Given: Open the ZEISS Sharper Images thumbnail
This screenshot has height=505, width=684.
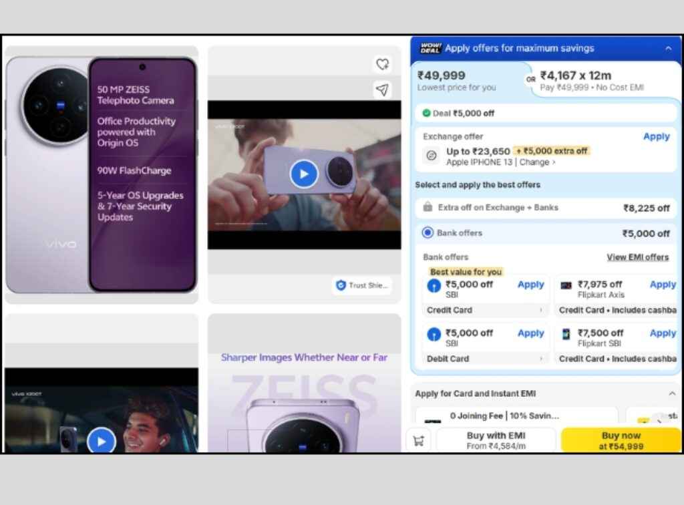Looking at the screenshot, I should (x=304, y=383).
